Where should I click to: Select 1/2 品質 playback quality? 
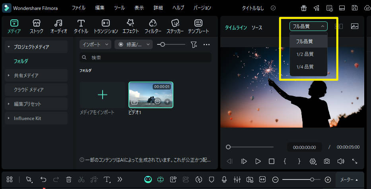click(308, 54)
